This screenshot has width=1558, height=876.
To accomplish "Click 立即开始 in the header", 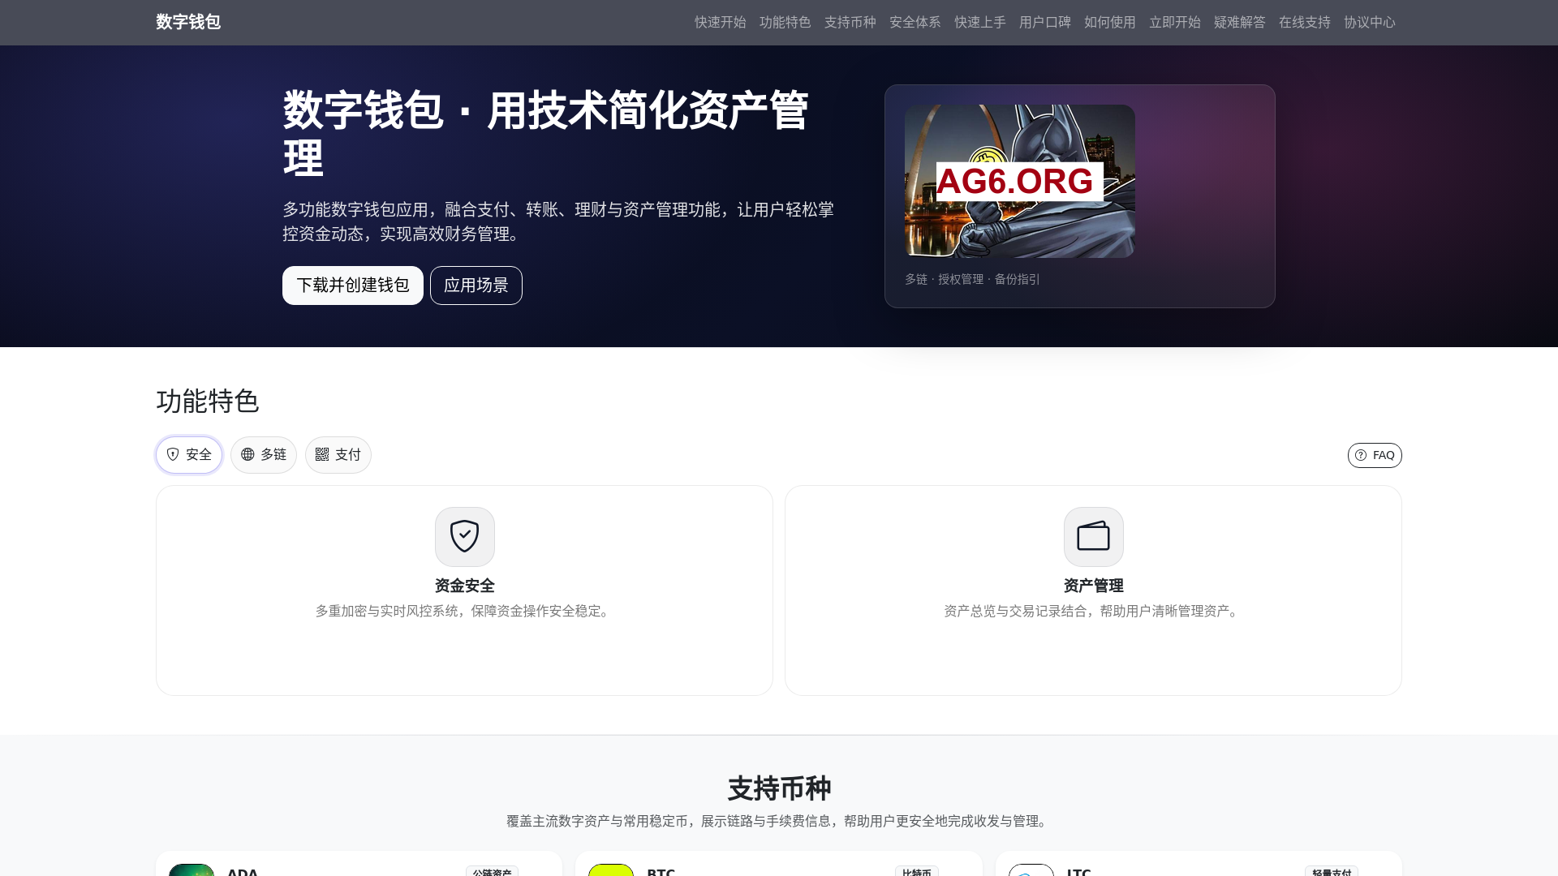I will click(1174, 22).
